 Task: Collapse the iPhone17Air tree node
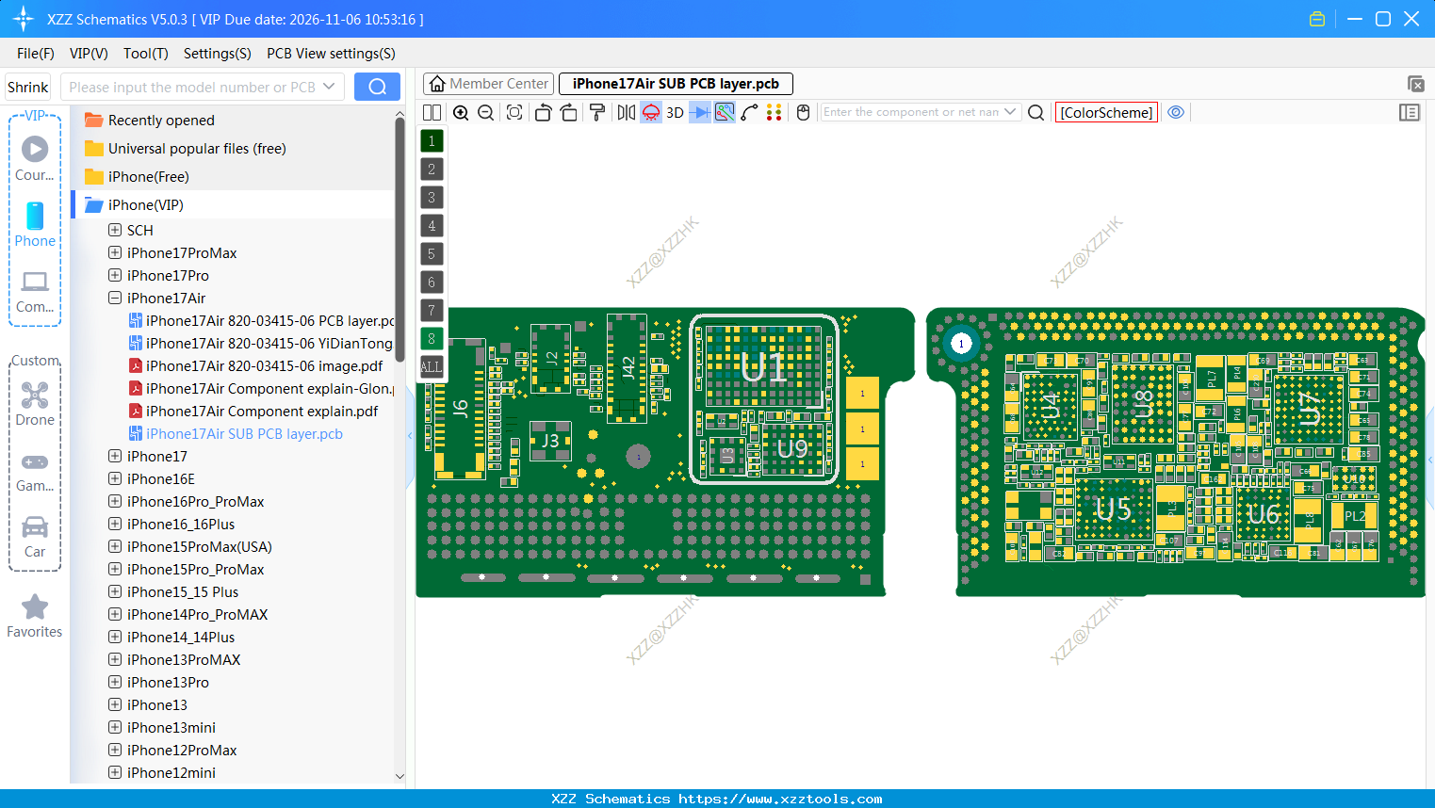coord(115,298)
